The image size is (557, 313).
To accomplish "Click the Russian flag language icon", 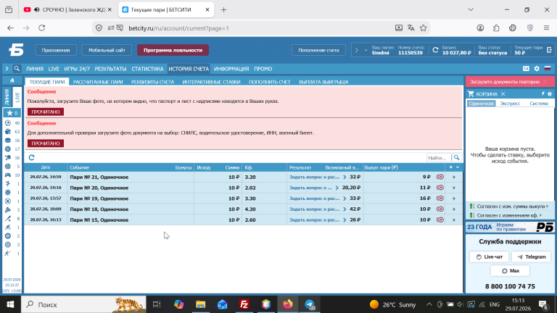I will tap(548, 69).
